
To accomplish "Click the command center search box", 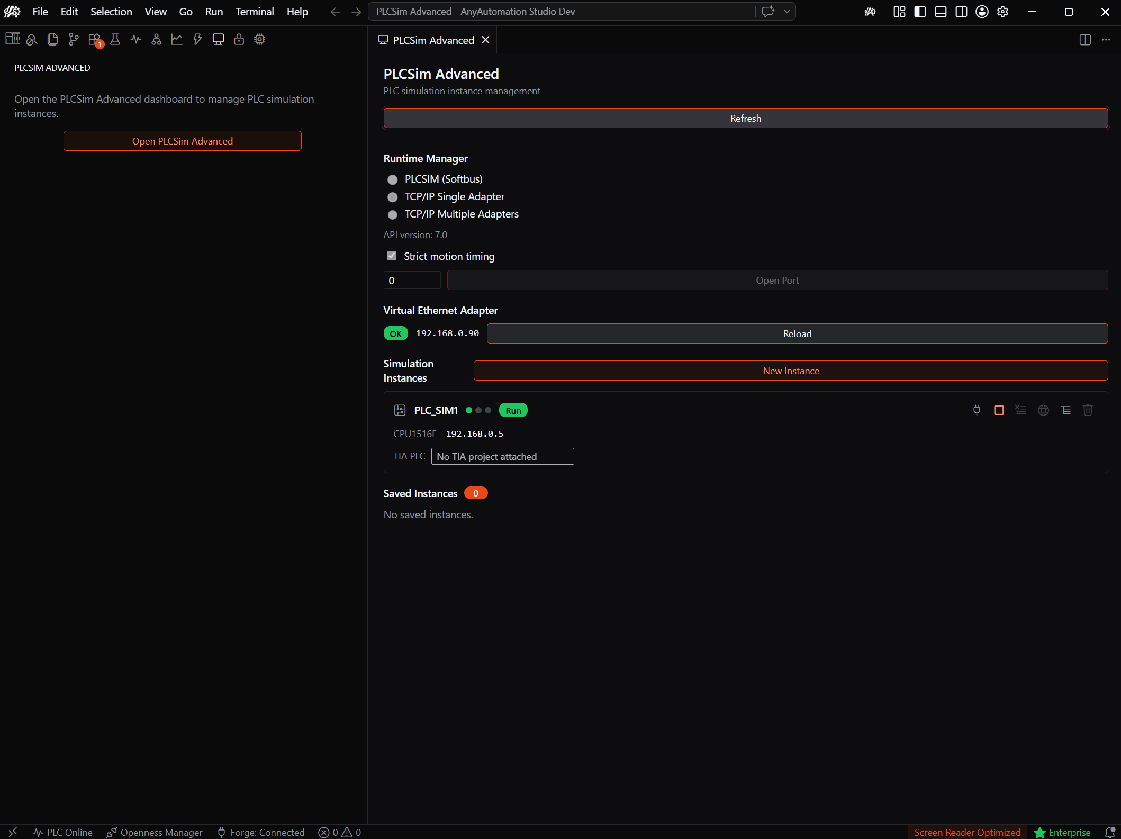I will (x=561, y=12).
